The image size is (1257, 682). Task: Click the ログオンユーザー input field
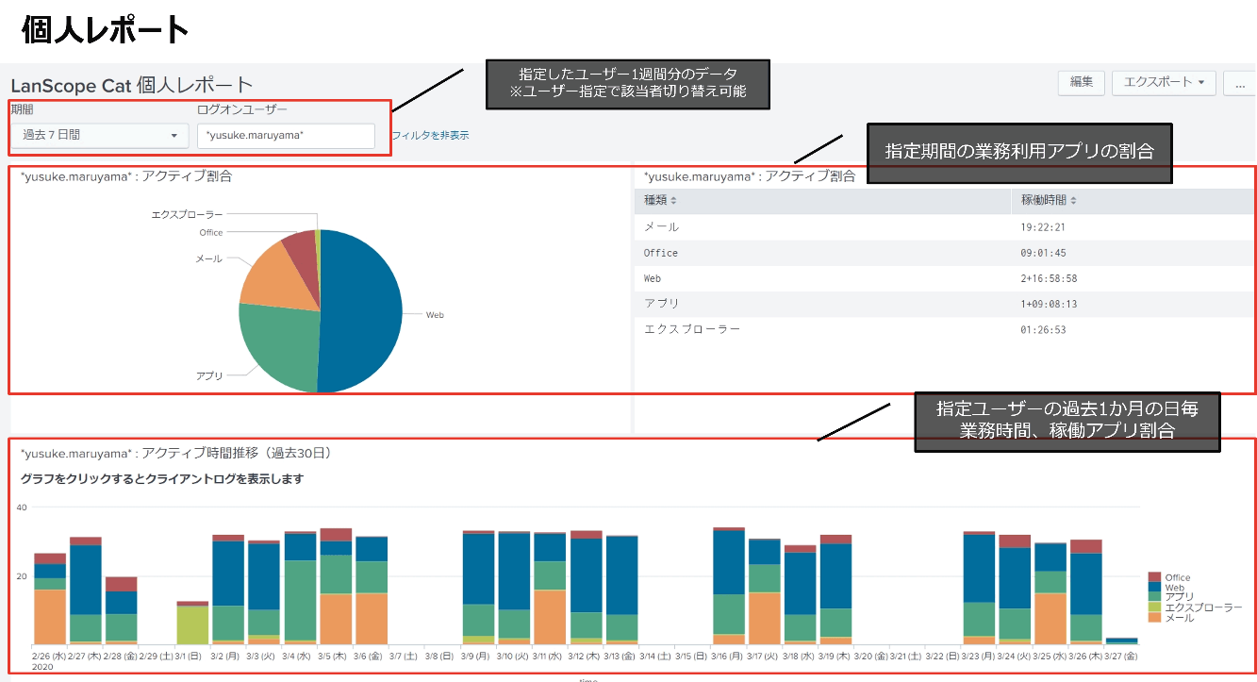(286, 136)
